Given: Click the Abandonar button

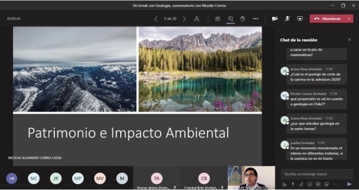Looking at the screenshot, I should click(x=327, y=19).
